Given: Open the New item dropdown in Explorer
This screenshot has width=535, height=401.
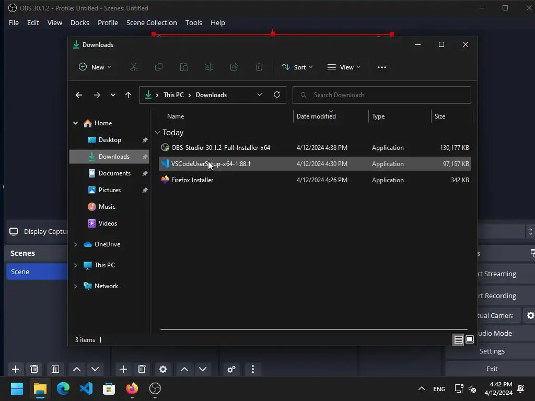Looking at the screenshot, I should click(95, 67).
